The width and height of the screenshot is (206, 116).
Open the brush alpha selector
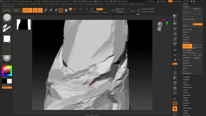pos(7,39)
